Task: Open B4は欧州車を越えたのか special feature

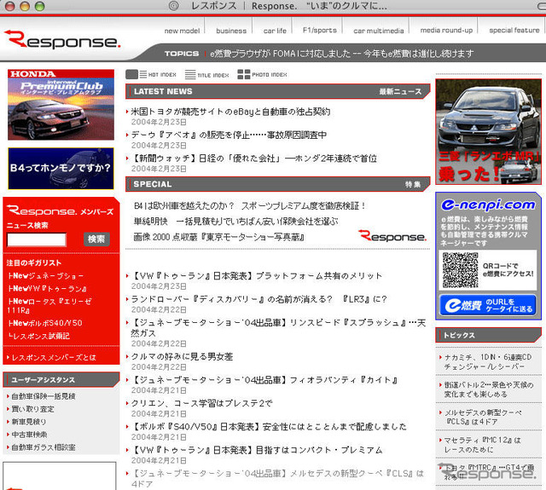Action: (x=250, y=206)
